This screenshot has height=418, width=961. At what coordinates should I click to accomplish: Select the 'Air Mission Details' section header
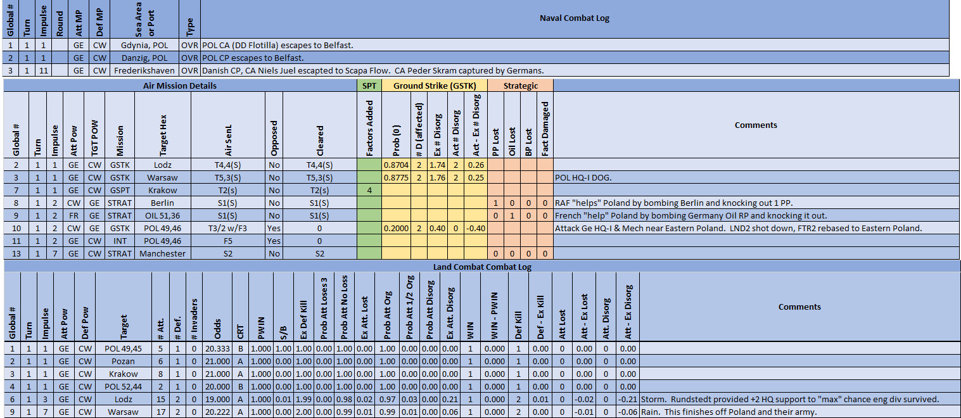coord(180,85)
